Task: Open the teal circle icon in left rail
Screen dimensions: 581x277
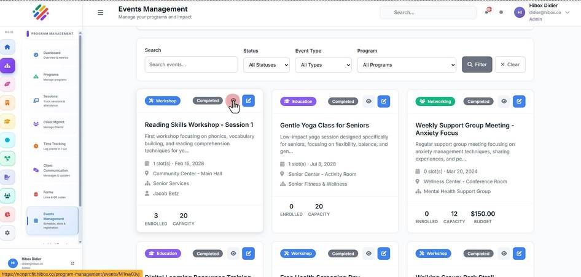Action: click(x=7, y=140)
